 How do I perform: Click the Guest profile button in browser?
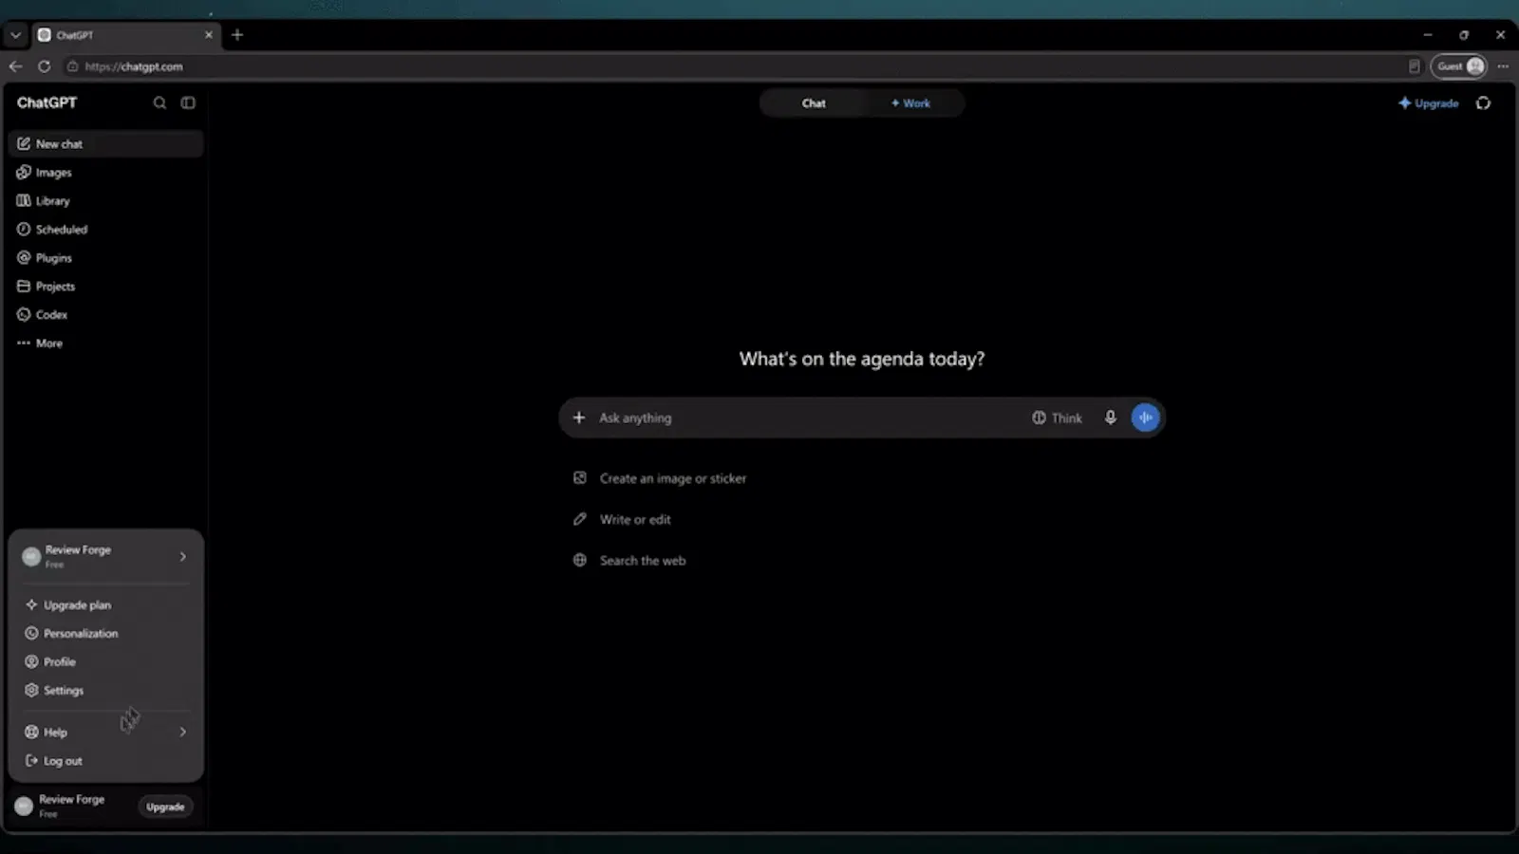[x=1459, y=66]
